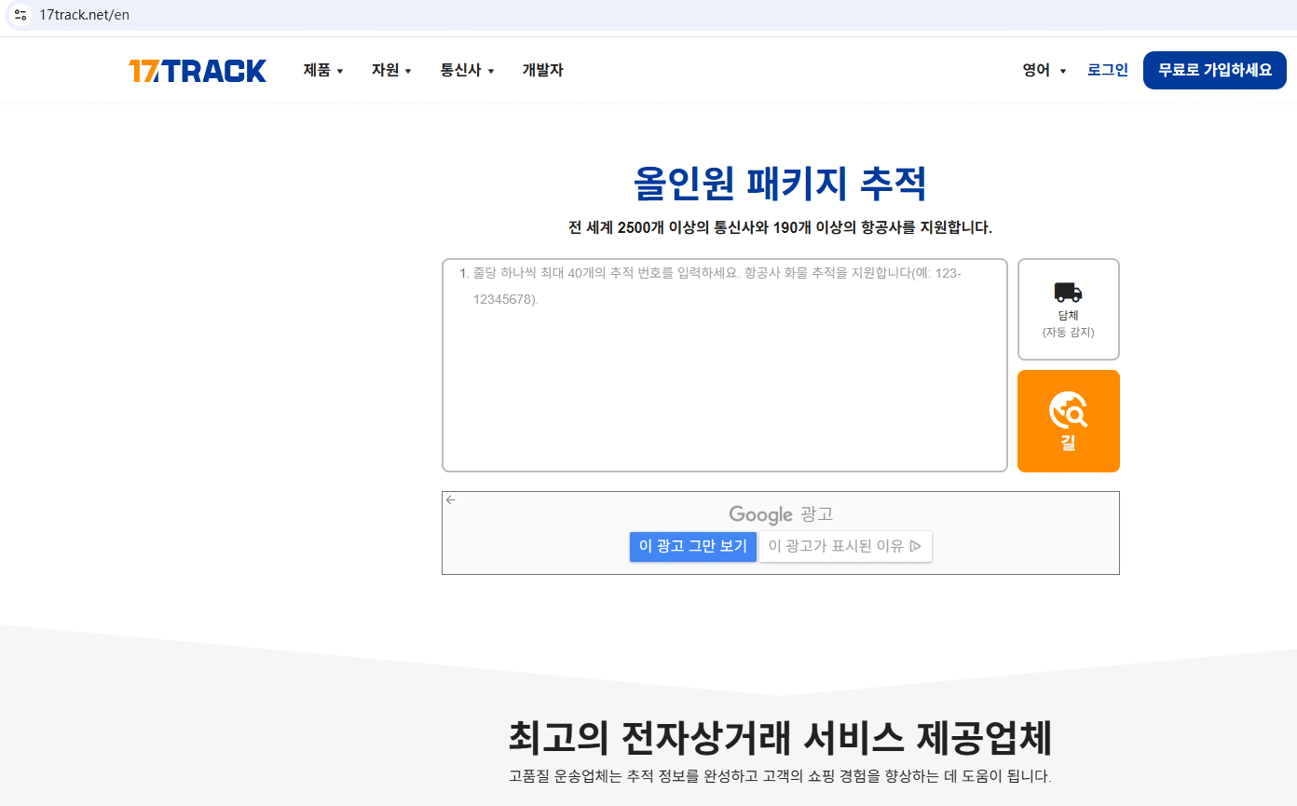Click the Google 광고 label

click(780, 514)
